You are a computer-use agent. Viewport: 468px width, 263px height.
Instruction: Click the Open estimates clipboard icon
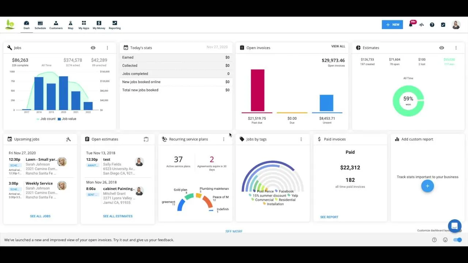87,139
